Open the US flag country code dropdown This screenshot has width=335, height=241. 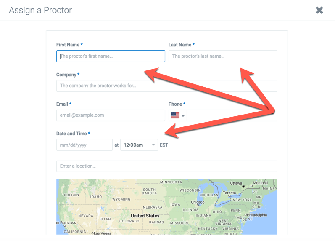pos(177,115)
